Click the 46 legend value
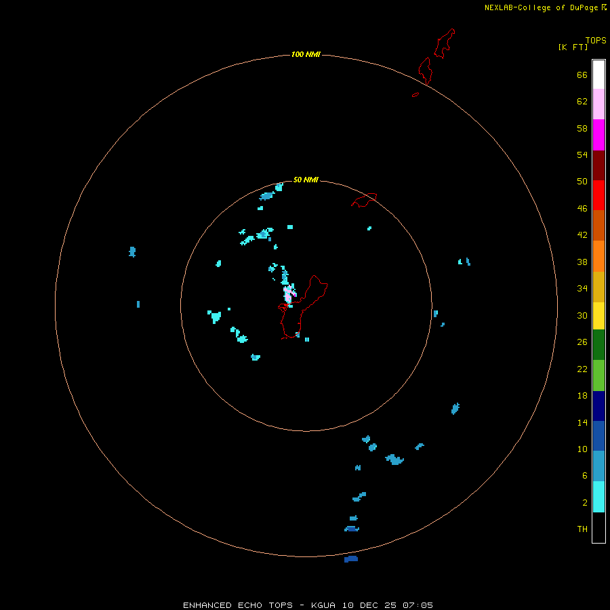This screenshot has height=610, width=610. click(x=582, y=209)
